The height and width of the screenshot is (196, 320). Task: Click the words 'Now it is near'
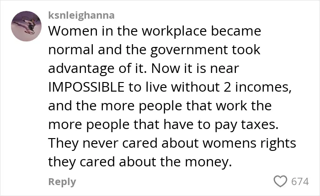click(195, 68)
